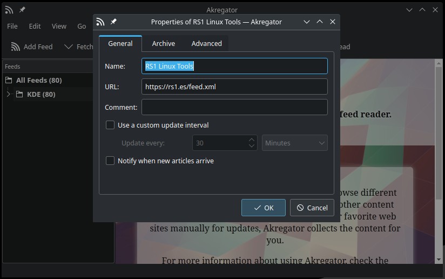The image size is (445, 279).
Task: Click Add Feed toolbar button label
Action: coord(38,46)
